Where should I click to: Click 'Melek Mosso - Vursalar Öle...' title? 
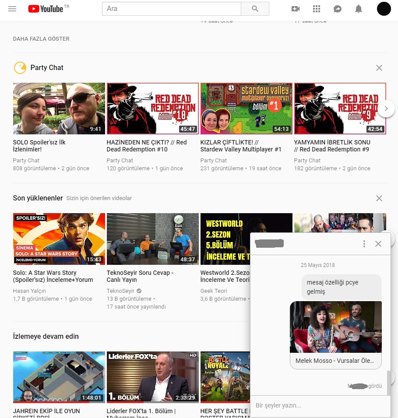click(335, 361)
